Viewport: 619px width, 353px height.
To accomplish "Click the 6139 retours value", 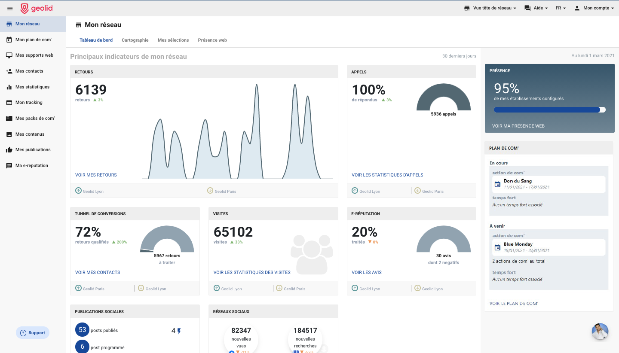I will coord(91,90).
